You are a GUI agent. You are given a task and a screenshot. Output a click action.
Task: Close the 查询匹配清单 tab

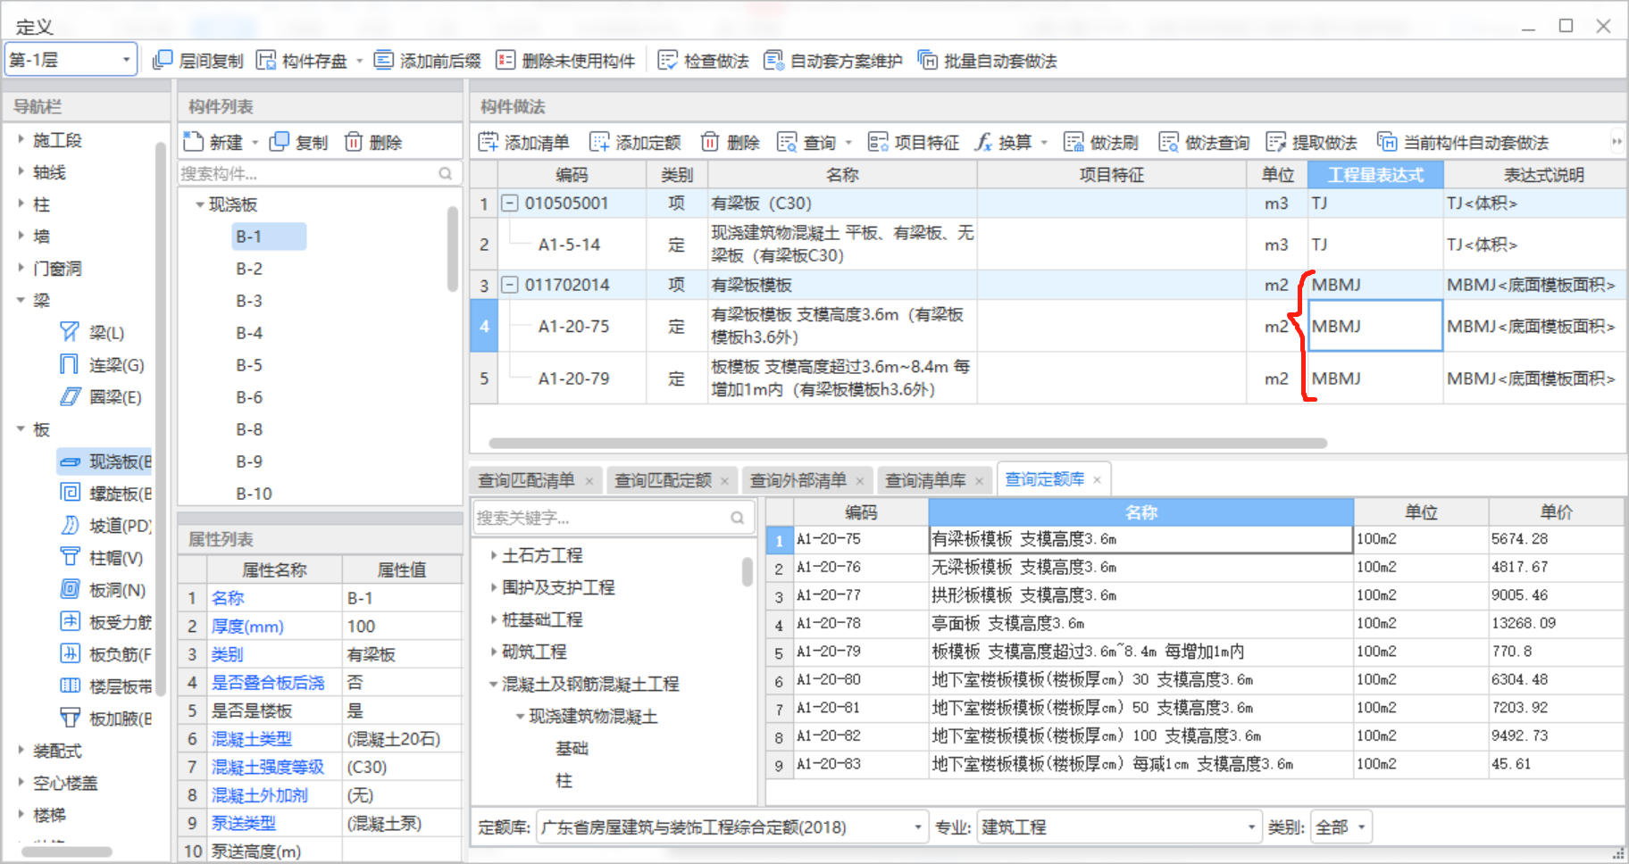click(589, 481)
